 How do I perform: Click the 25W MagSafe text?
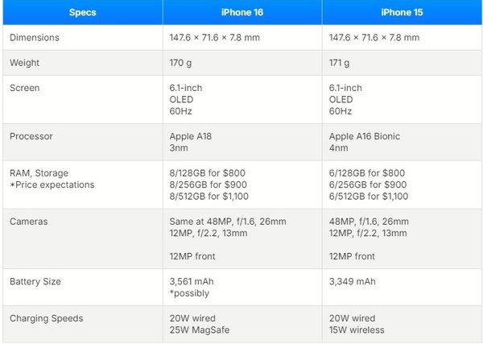[x=197, y=329]
